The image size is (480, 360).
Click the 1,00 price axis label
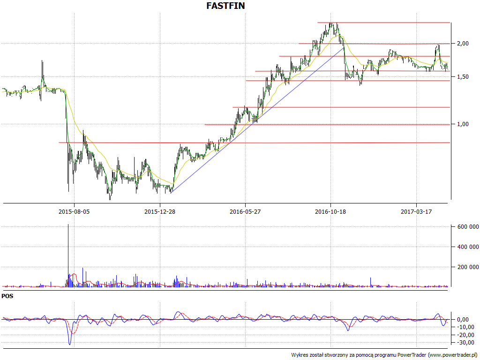tap(463, 124)
